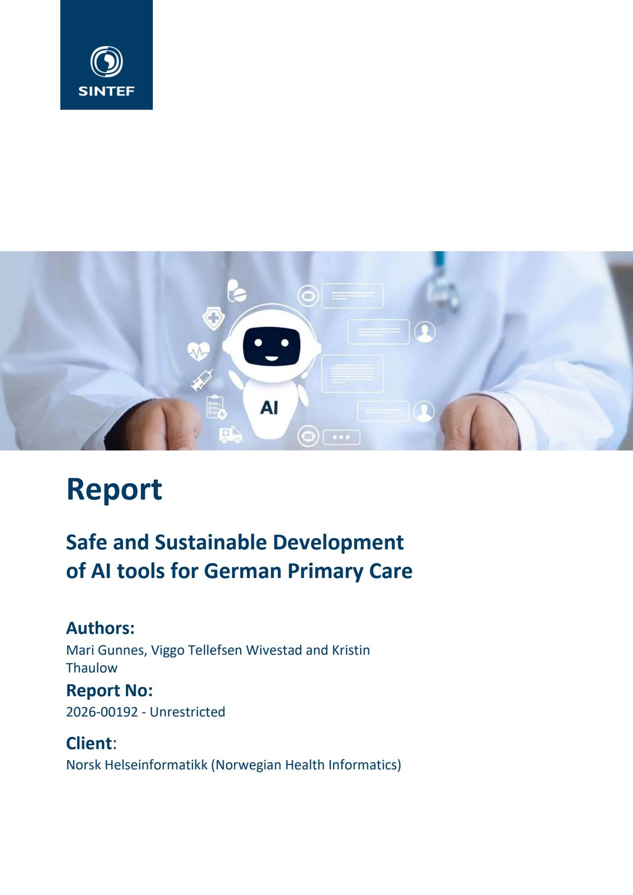Image resolution: width=633 pixels, height=895 pixels.
Task: Click the bottom small chatbot face icon
Action: (308, 437)
